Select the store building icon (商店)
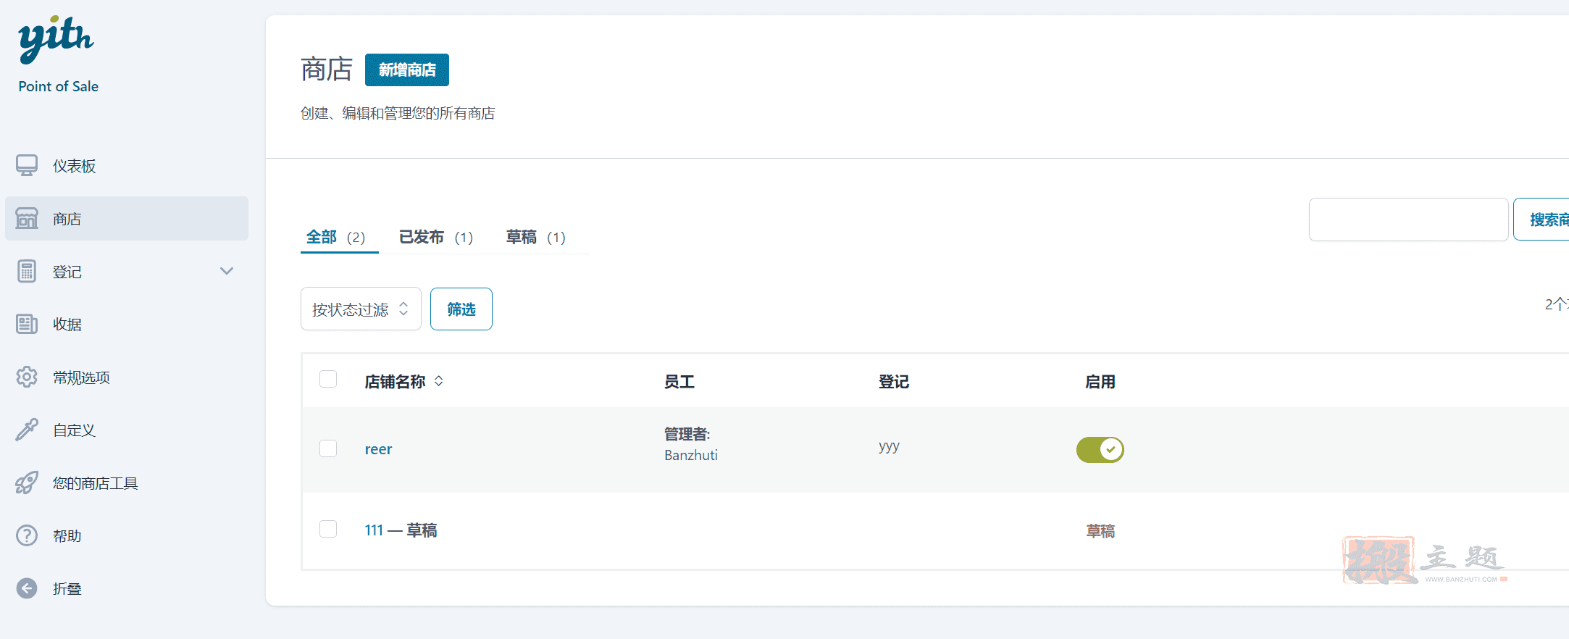This screenshot has height=639, width=1569. tap(27, 218)
